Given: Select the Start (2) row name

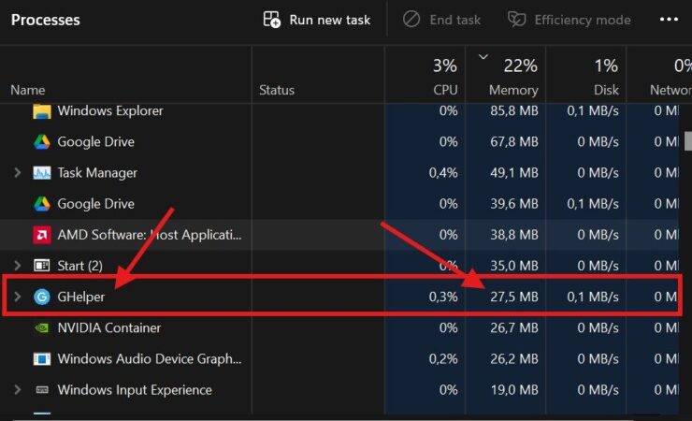Looking at the screenshot, I should click(x=79, y=266).
